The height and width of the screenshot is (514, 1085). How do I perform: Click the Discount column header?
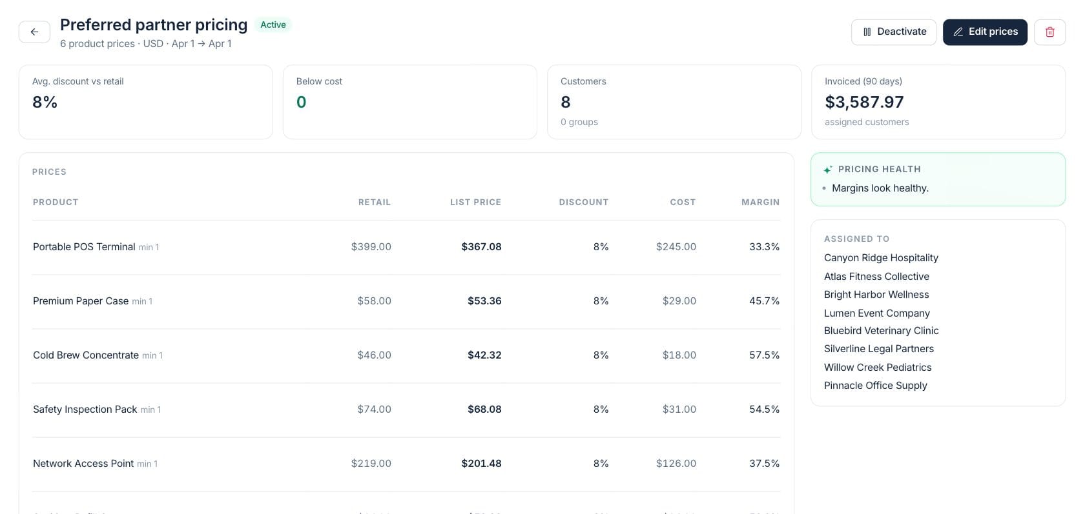click(x=584, y=203)
